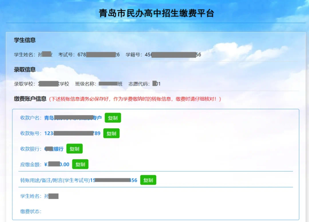Copy the 收款户名 payee account name

(113, 118)
